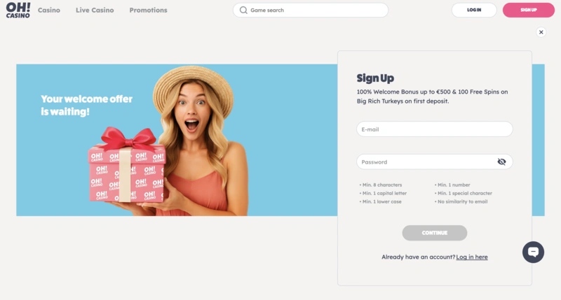Screen dimensions: 561x300
Task: Open the live chat bubble icon
Action: coord(533,252)
